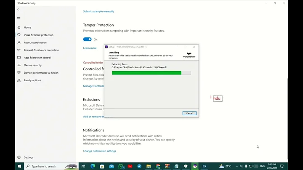The width and height of the screenshot is (303, 170).
Task: Open the hamburger navigation menu
Action: click(x=19, y=19)
